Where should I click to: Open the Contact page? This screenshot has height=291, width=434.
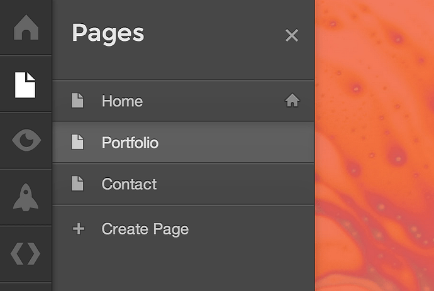pos(129,184)
